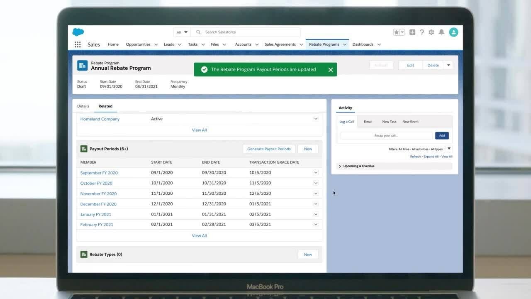
Task: Click the Refresh activity link
Action: coord(415,157)
